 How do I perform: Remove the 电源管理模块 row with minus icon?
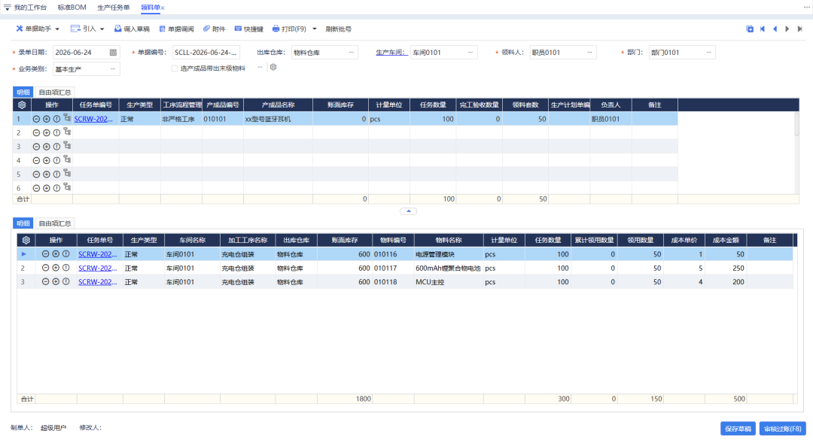[46, 254]
